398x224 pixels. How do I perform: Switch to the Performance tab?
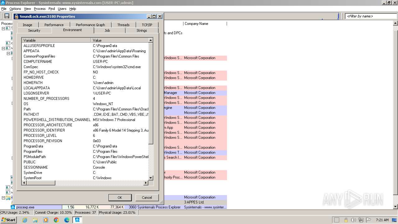(54, 25)
